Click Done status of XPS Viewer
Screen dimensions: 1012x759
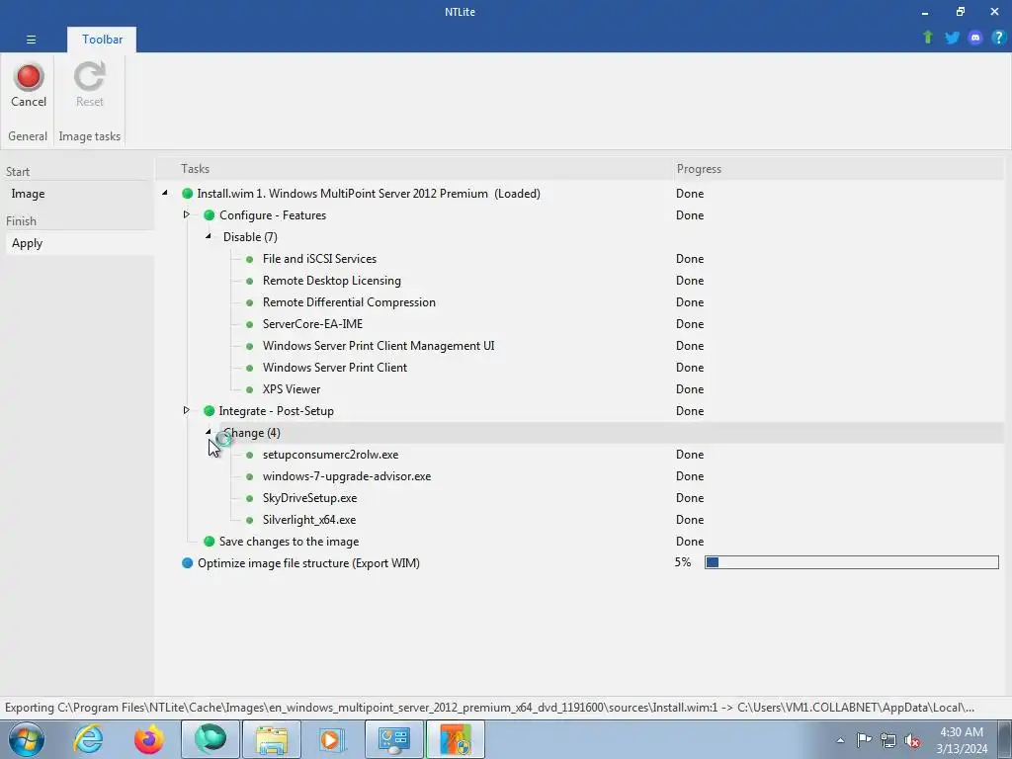690,389
